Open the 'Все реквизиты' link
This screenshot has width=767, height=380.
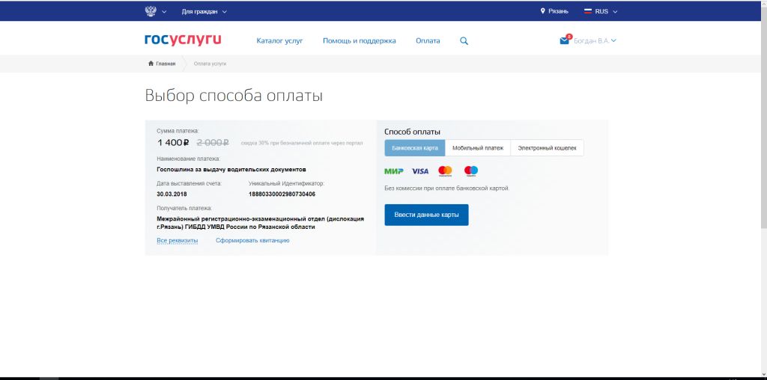pyautogui.click(x=177, y=240)
